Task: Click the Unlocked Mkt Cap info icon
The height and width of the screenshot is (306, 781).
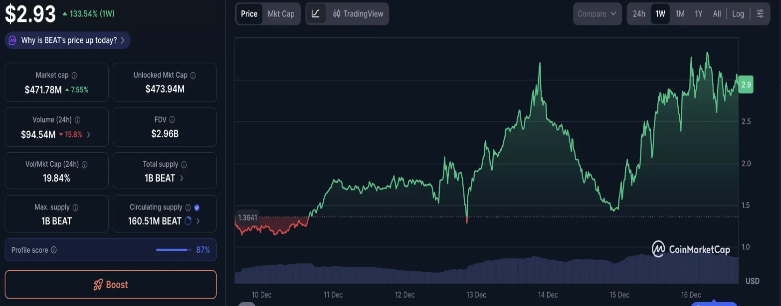Action: pyautogui.click(x=193, y=76)
